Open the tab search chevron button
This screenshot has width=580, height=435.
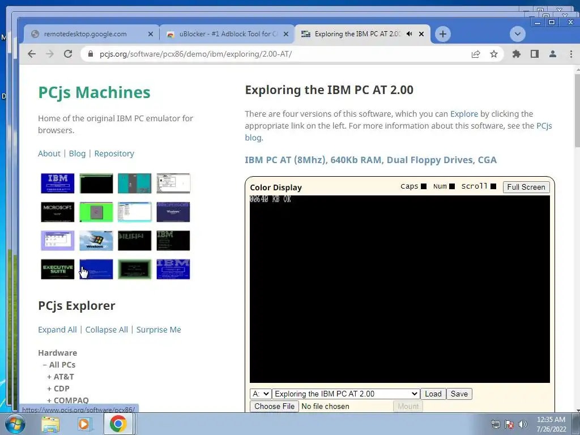[x=518, y=34]
